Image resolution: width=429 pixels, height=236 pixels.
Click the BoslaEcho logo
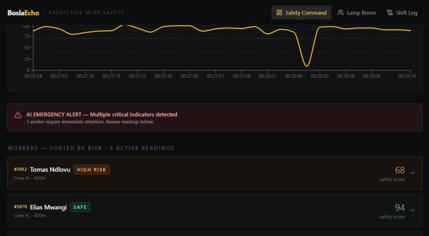click(23, 13)
